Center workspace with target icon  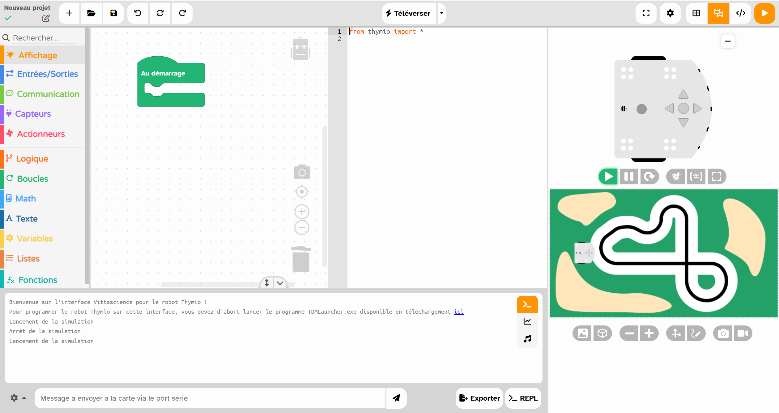[x=302, y=192]
